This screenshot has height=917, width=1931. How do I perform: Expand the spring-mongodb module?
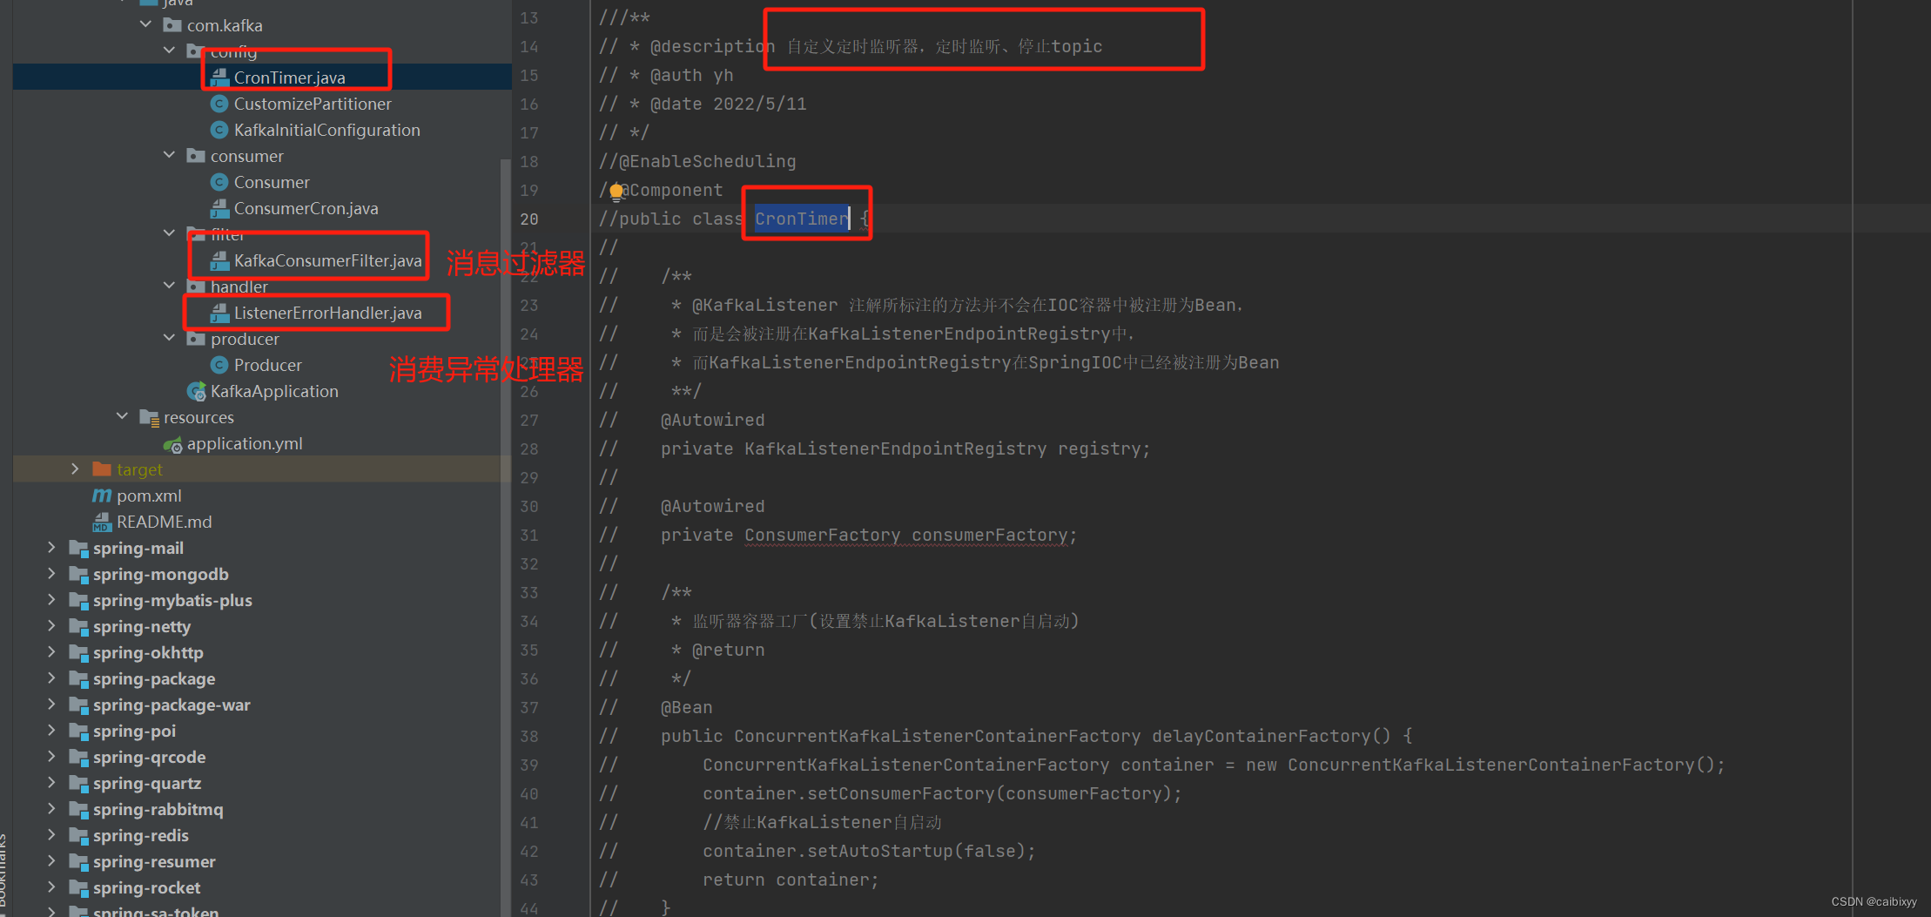click(x=51, y=573)
